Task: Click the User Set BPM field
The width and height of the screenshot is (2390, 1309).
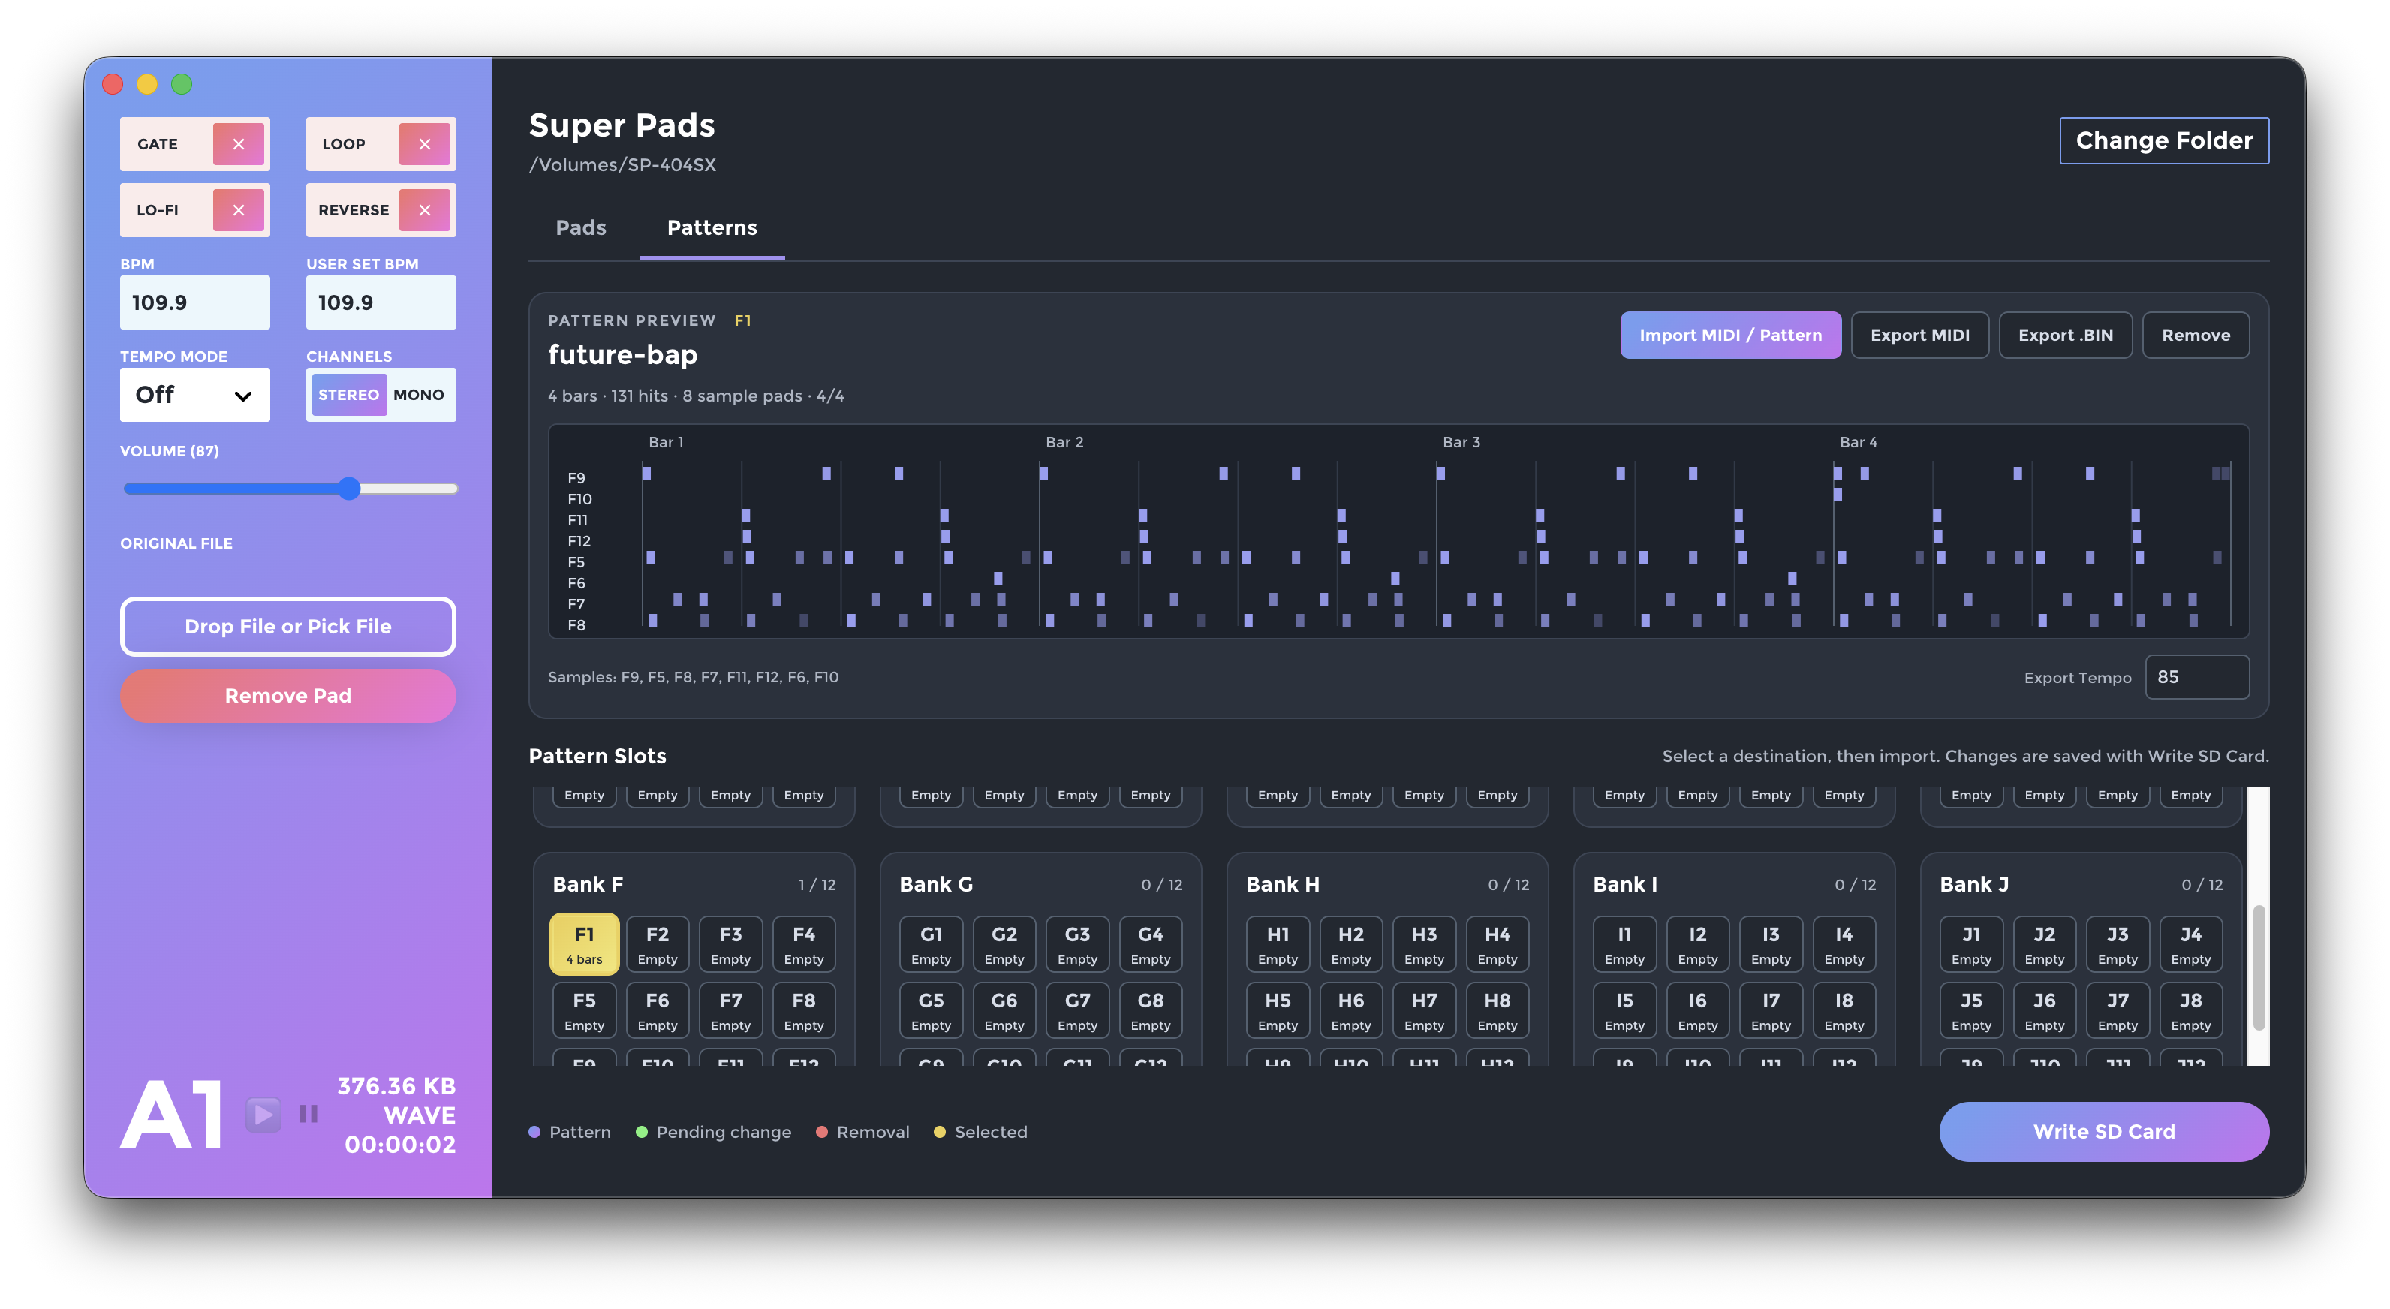Action: click(x=381, y=302)
